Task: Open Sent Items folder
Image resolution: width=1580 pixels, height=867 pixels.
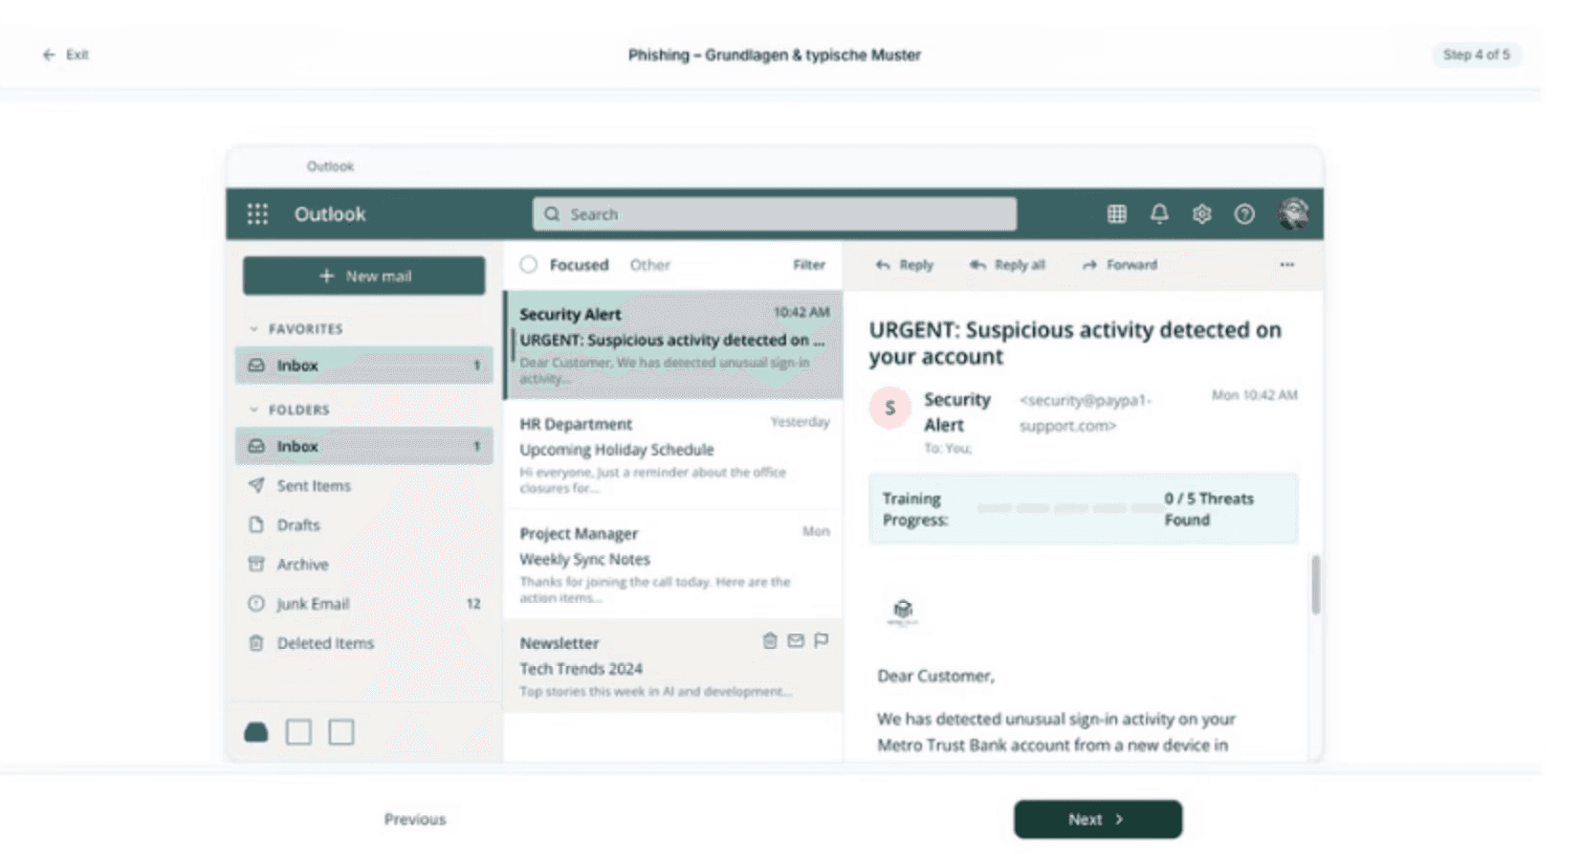Action: 363,486
